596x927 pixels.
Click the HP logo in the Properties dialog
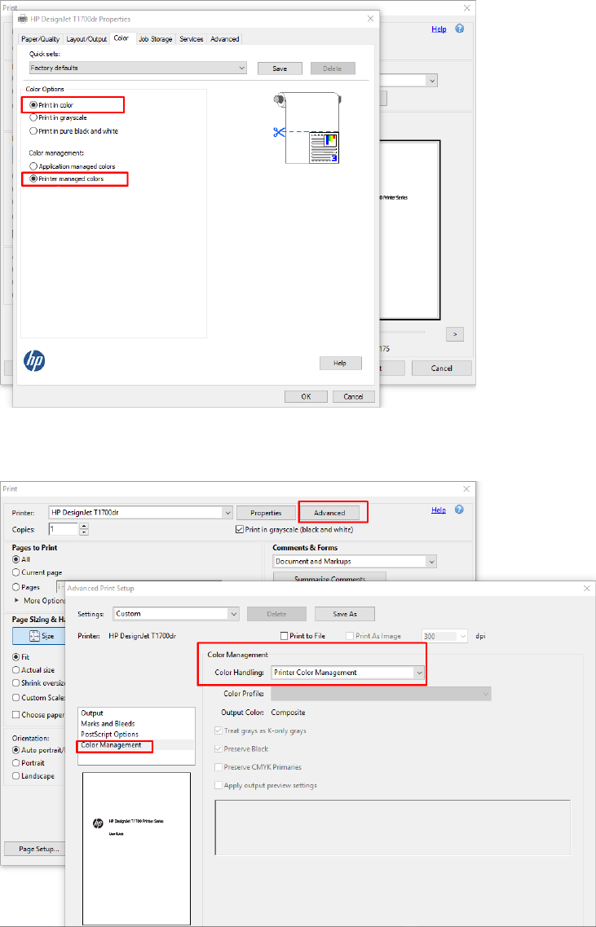(x=34, y=360)
